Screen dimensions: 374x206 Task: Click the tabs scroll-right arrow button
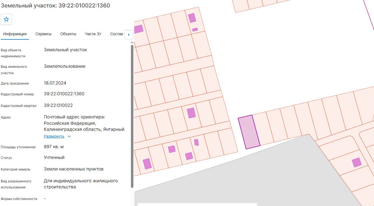click(129, 35)
